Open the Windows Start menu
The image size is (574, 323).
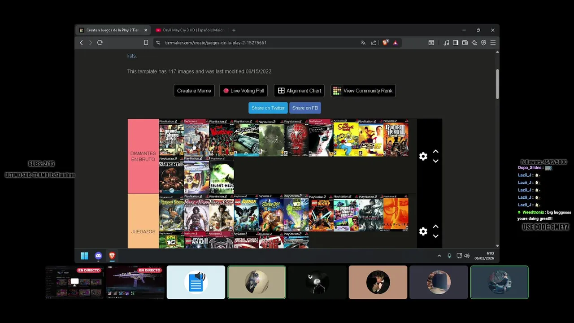[84, 256]
